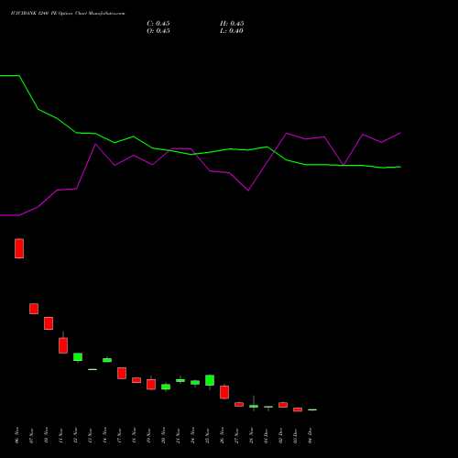Click the 14 Nov date label
This screenshot has height=458, width=458.
coord(104,435)
